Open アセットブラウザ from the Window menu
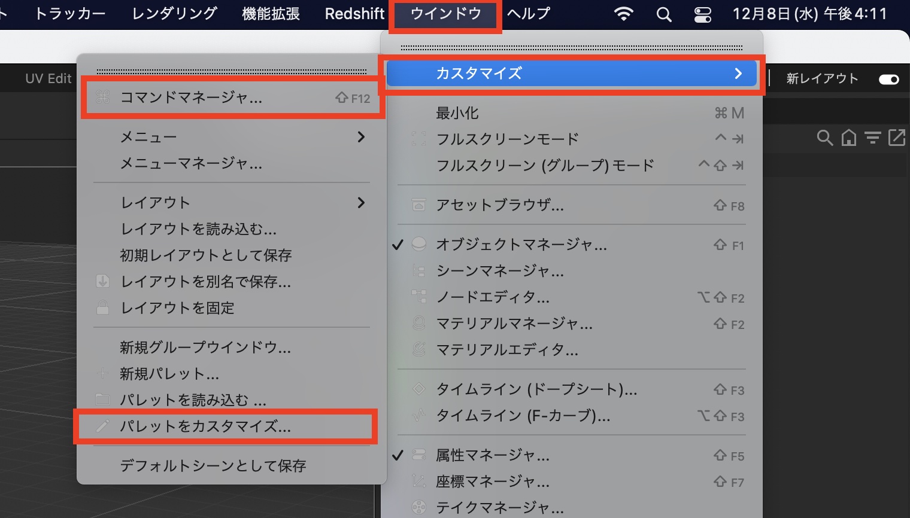This screenshot has width=910, height=518. [x=499, y=205]
